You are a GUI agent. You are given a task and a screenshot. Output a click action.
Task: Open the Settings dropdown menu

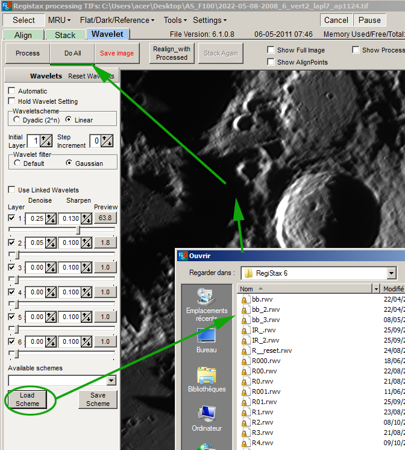click(210, 20)
